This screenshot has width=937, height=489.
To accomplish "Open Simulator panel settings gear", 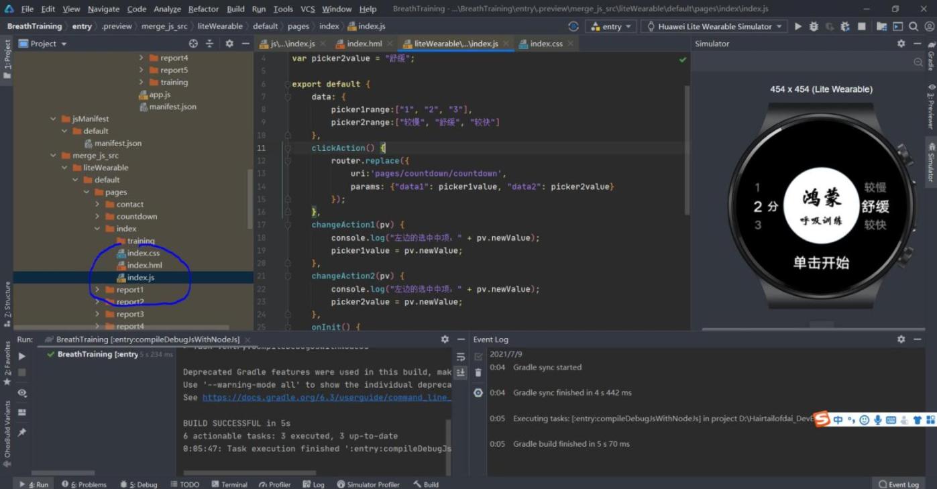I will (901, 44).
